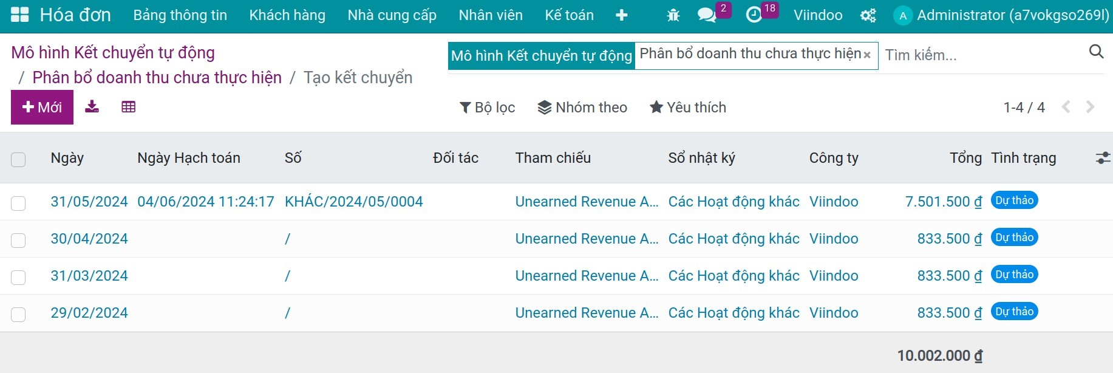Click the spreadsheet table icon beside export

128,107
